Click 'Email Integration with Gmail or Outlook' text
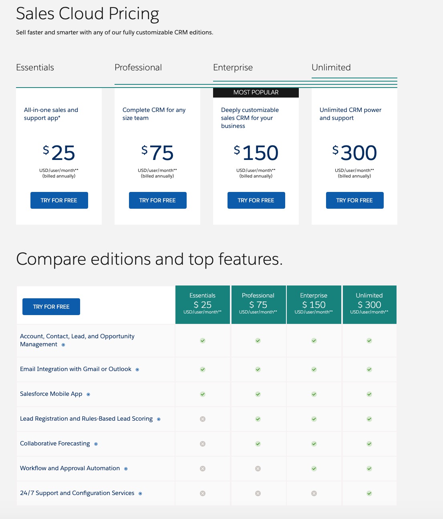The height and width of the screenshot is (519, 443). 76,369
